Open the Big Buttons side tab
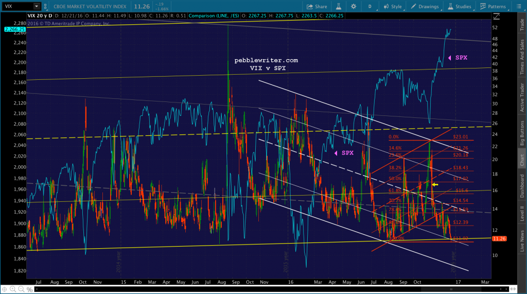Screen dimensions: 527x294 (x=522, y=133)
